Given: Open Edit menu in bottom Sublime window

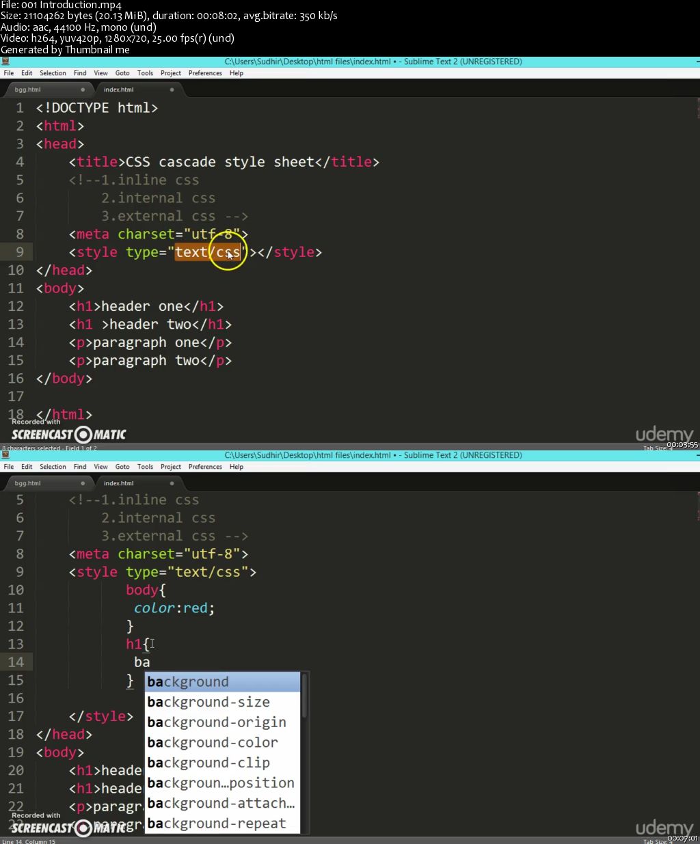Looking at the screenshot, I should click(27, 467).
